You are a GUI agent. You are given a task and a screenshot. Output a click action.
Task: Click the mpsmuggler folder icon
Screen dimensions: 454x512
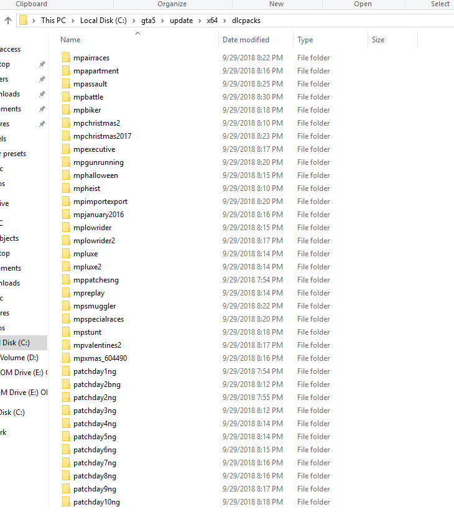click(x=66, y=305)
